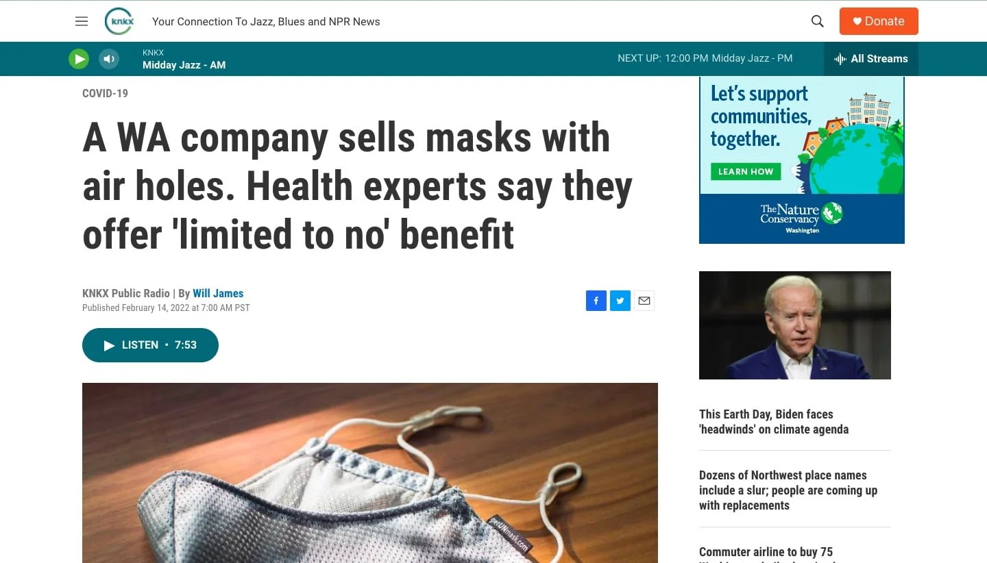Open the Commuter airline story link
The height and width of the screenshot is (563, 987).
click(766, 553)
